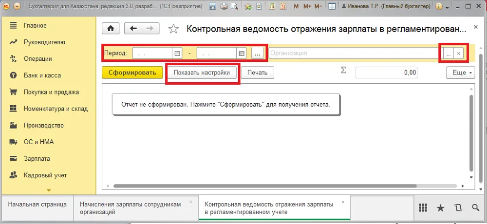Click the Home button in report header
Image resolution: width=487 pixels, height=224 pixels.
(111, 28)
